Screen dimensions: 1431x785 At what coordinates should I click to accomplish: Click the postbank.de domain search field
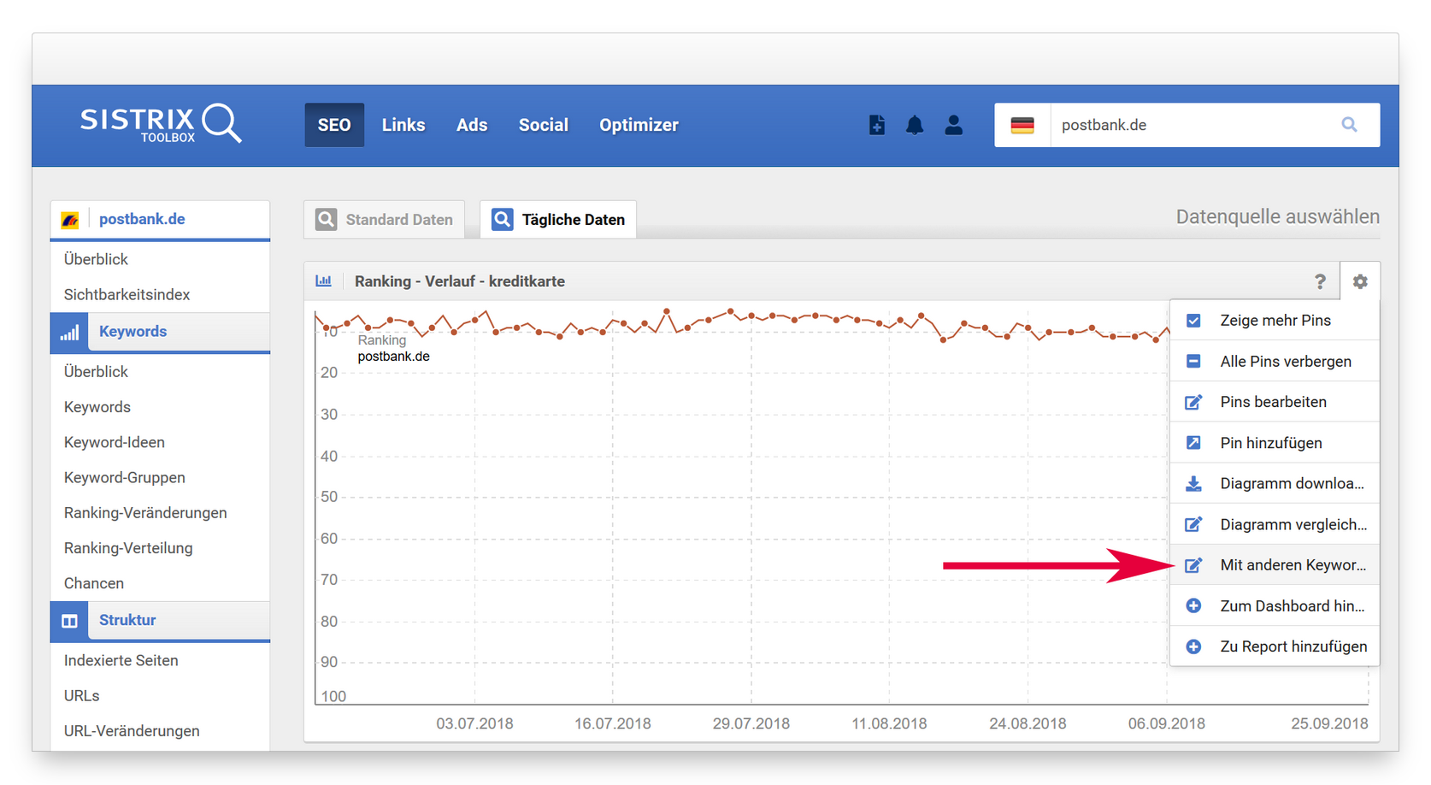pos(1188,125)
